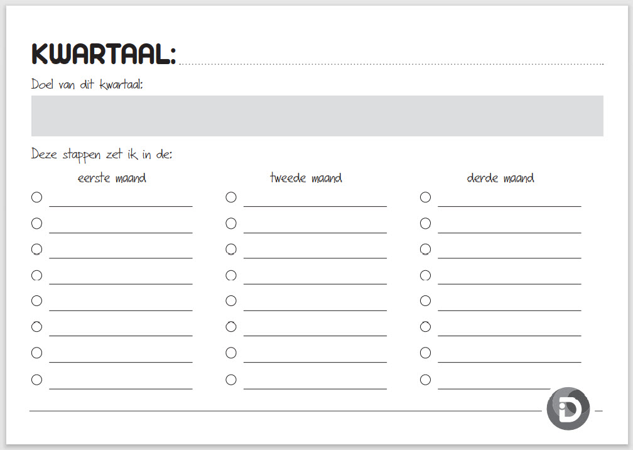Click the tweede maand column header
633x450 pixels.
tap(306, 178)
